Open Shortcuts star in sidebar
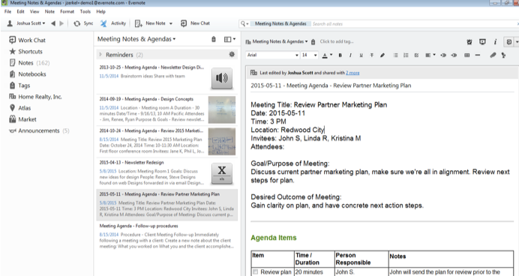 pos(26,51)
